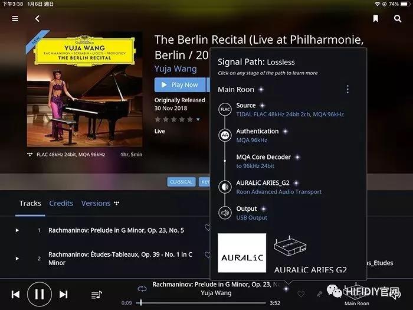Toggle the loop repeat control
413x310 pixels.
pyautogui.click(x=142, y=289)
